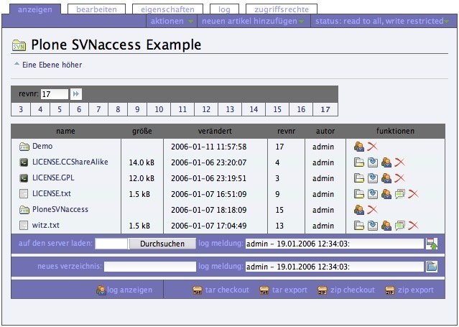Click the first function icon for witz.txt
The height and width of the screenshot is (327, 459).
tap(359, 226)
